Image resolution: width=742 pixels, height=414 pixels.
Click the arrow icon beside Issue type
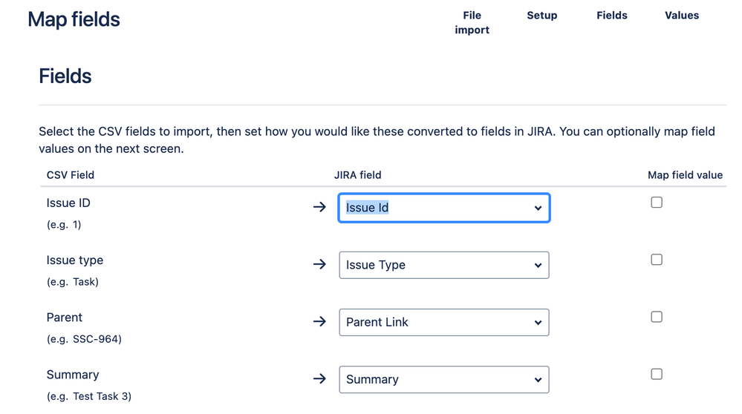click(319, 264)
